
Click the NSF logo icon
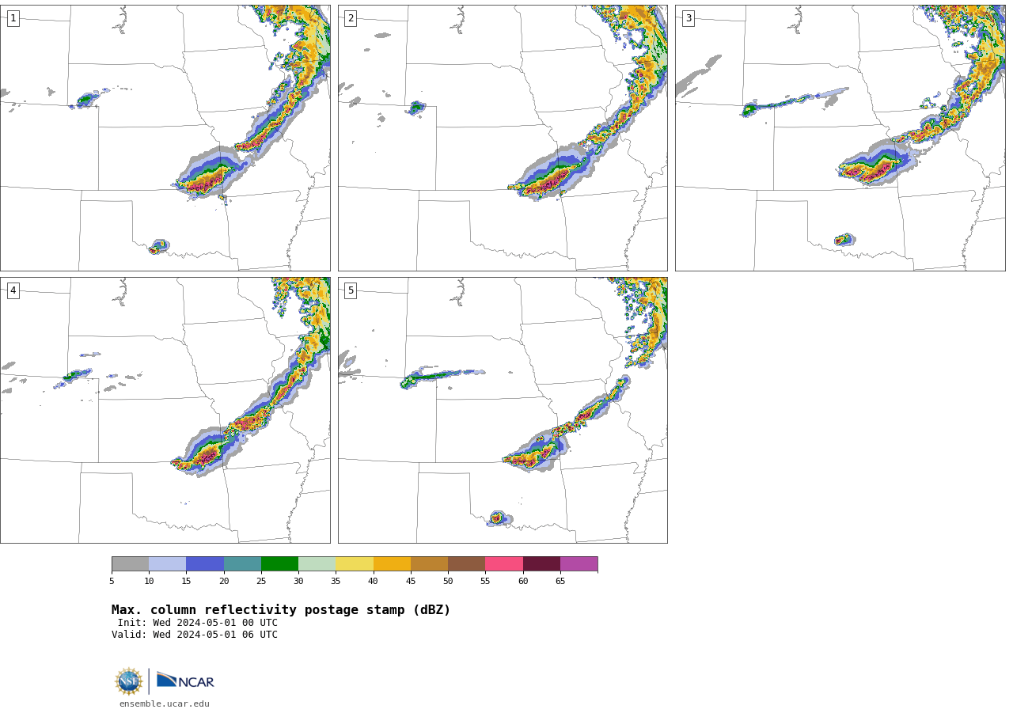128,681
